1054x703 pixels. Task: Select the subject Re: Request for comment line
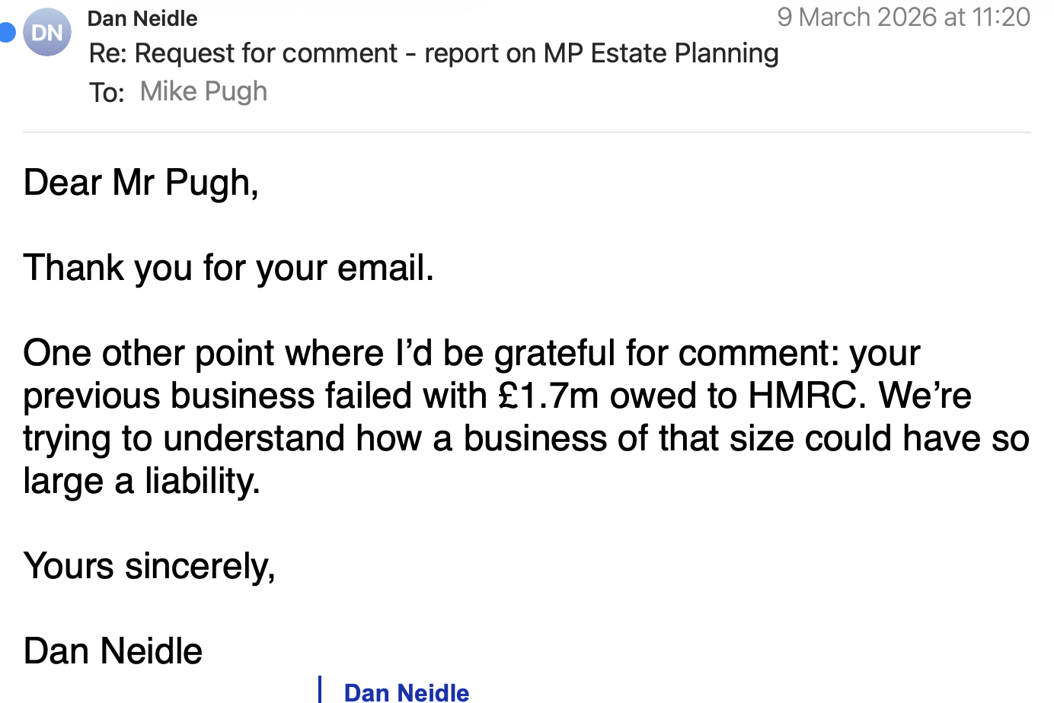434,53
